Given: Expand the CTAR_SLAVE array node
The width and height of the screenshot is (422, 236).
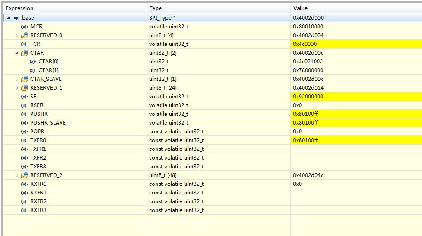Looking at the screenshot, I should click(x=17, y=79).
